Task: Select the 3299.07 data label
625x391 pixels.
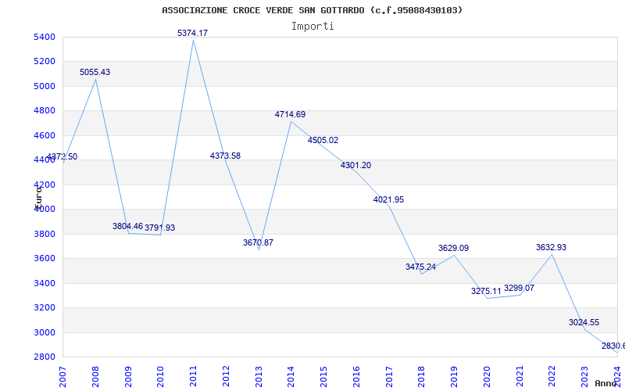Action: tap(519, 288)
